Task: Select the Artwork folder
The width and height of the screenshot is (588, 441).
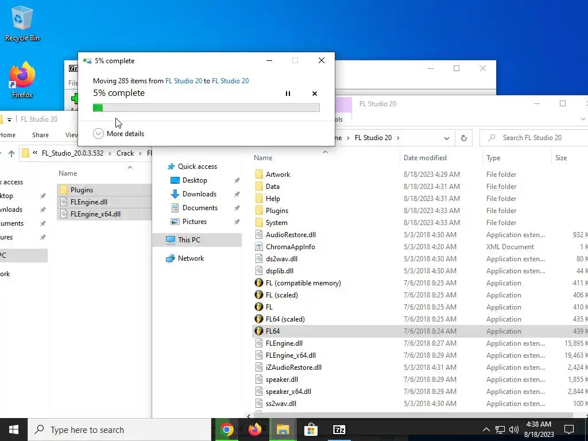Action: [x=277, y=175]
